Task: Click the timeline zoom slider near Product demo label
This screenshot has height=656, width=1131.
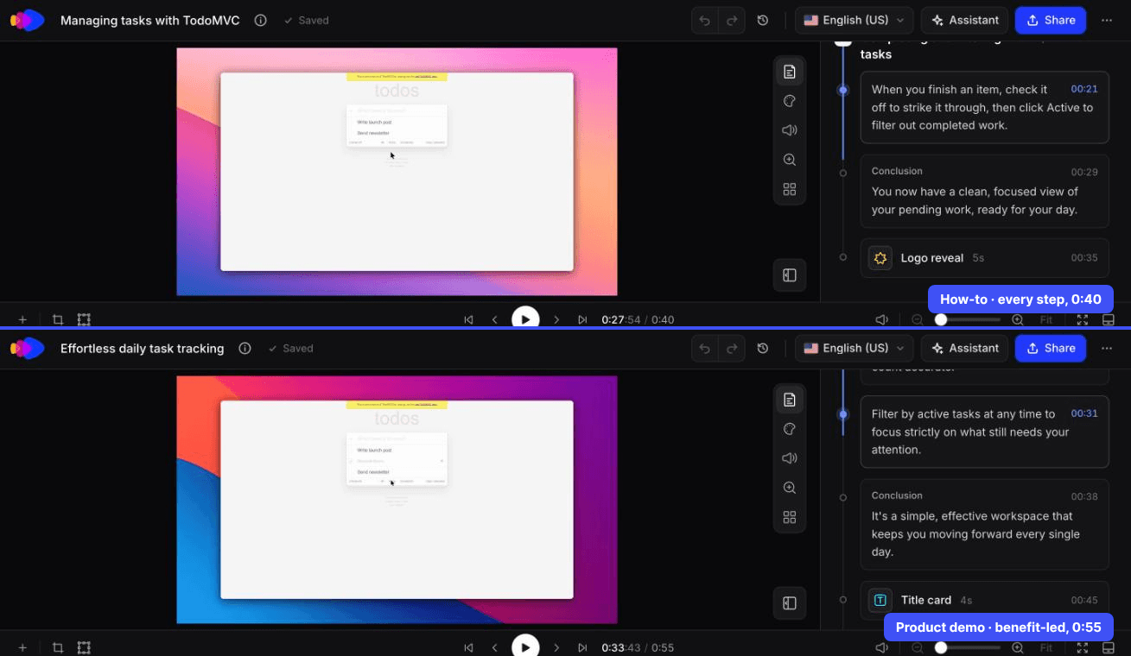Action: 968,647
